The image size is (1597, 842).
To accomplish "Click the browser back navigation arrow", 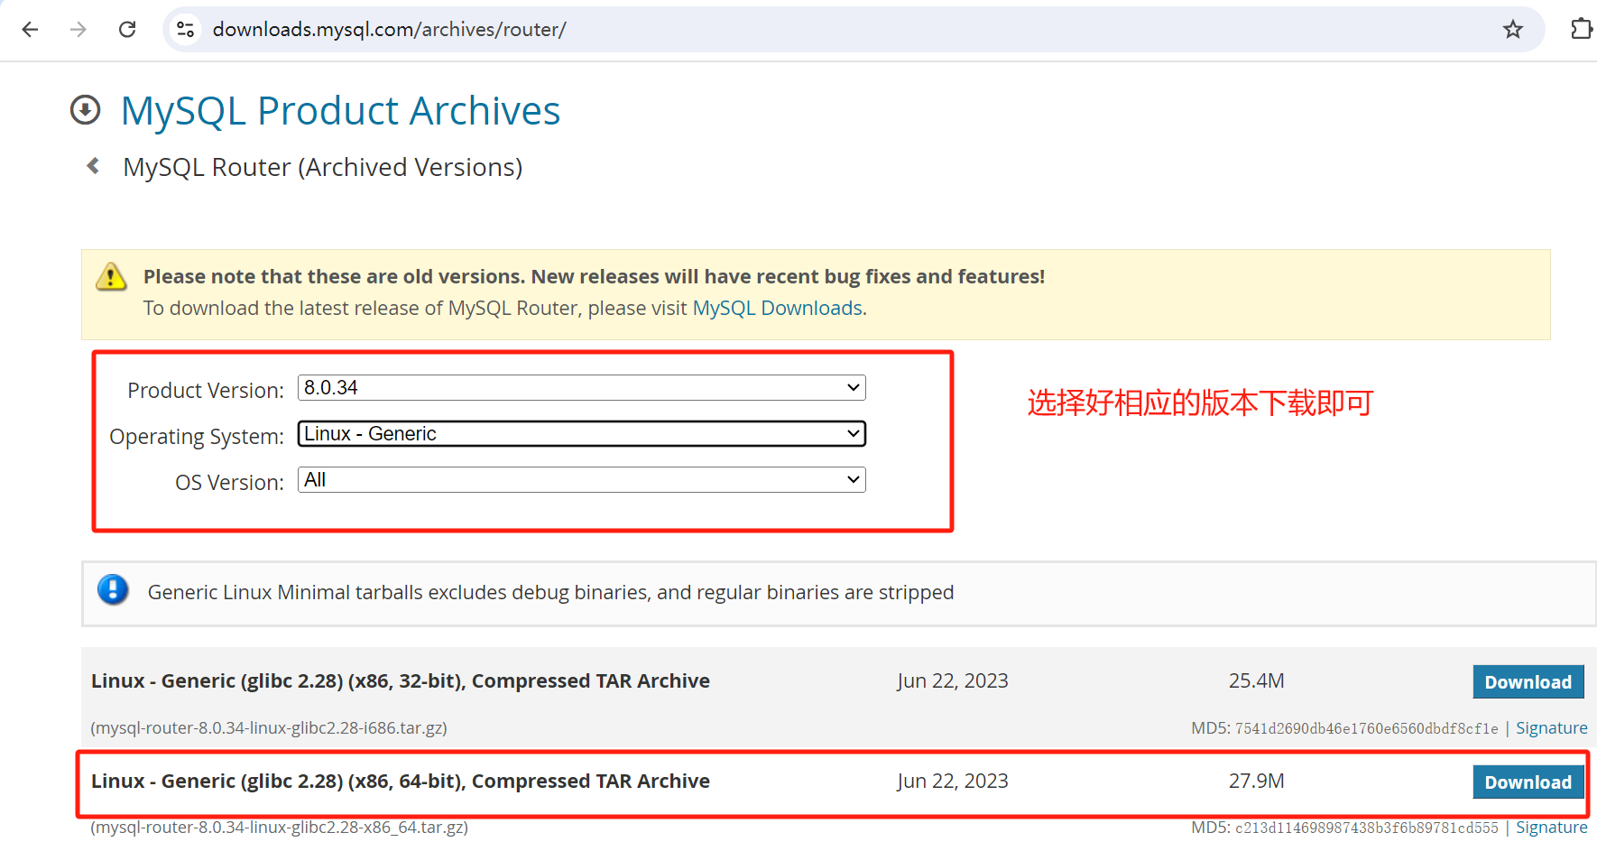I will (x=30, y=29).
